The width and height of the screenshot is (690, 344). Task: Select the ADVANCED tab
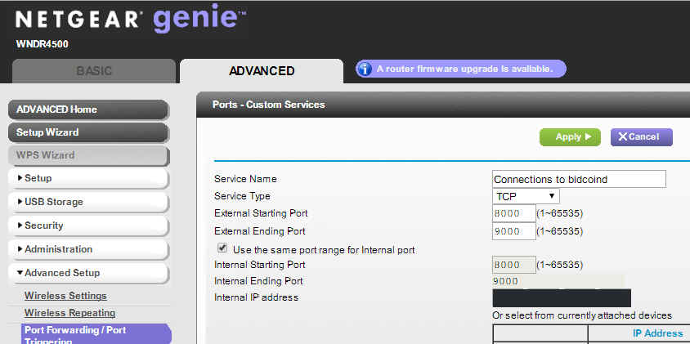262,71
